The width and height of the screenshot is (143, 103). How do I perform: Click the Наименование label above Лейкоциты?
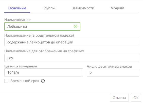(x=17, y=20)
